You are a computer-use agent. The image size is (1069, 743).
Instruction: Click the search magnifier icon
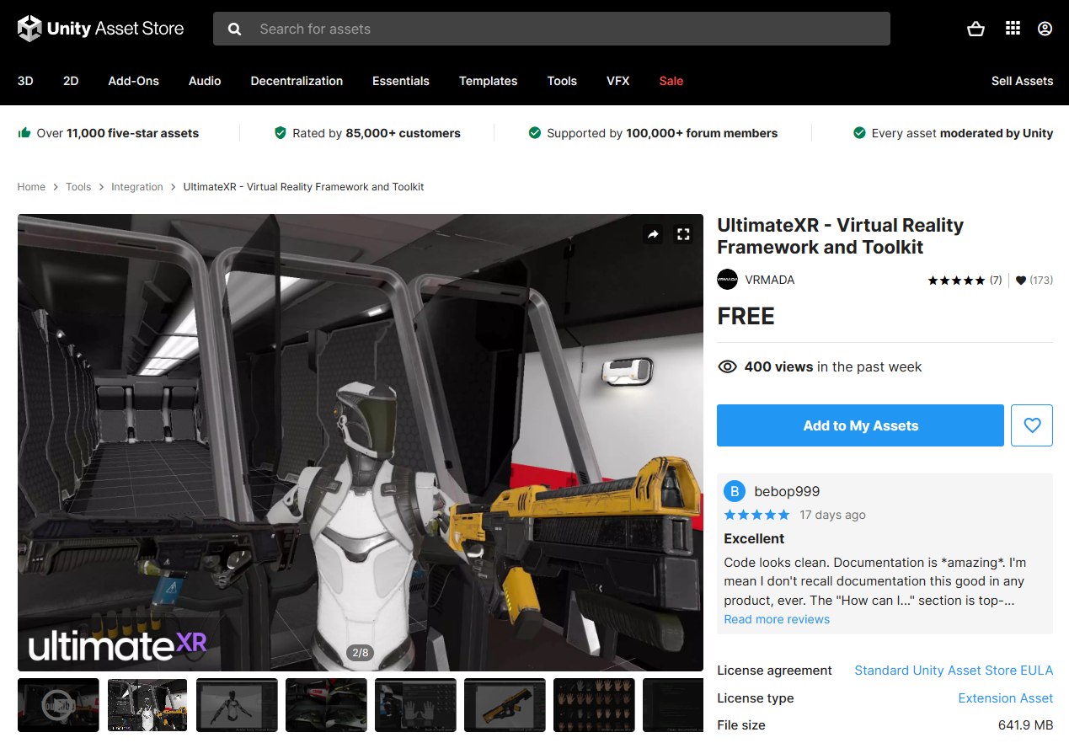click(235, 29)
